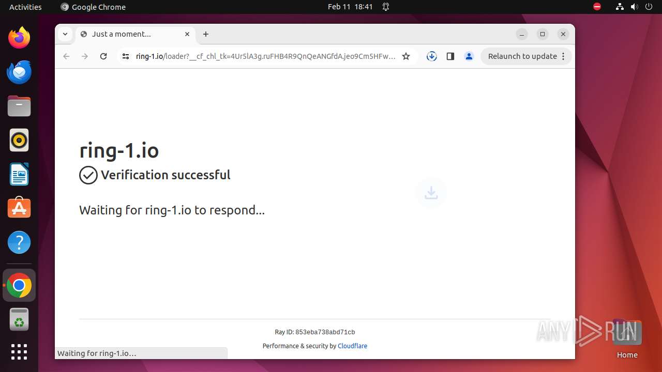Open the Chrome profile avatar menu
The height and width of the screenshot is (372, 662).
coord(469,56)
